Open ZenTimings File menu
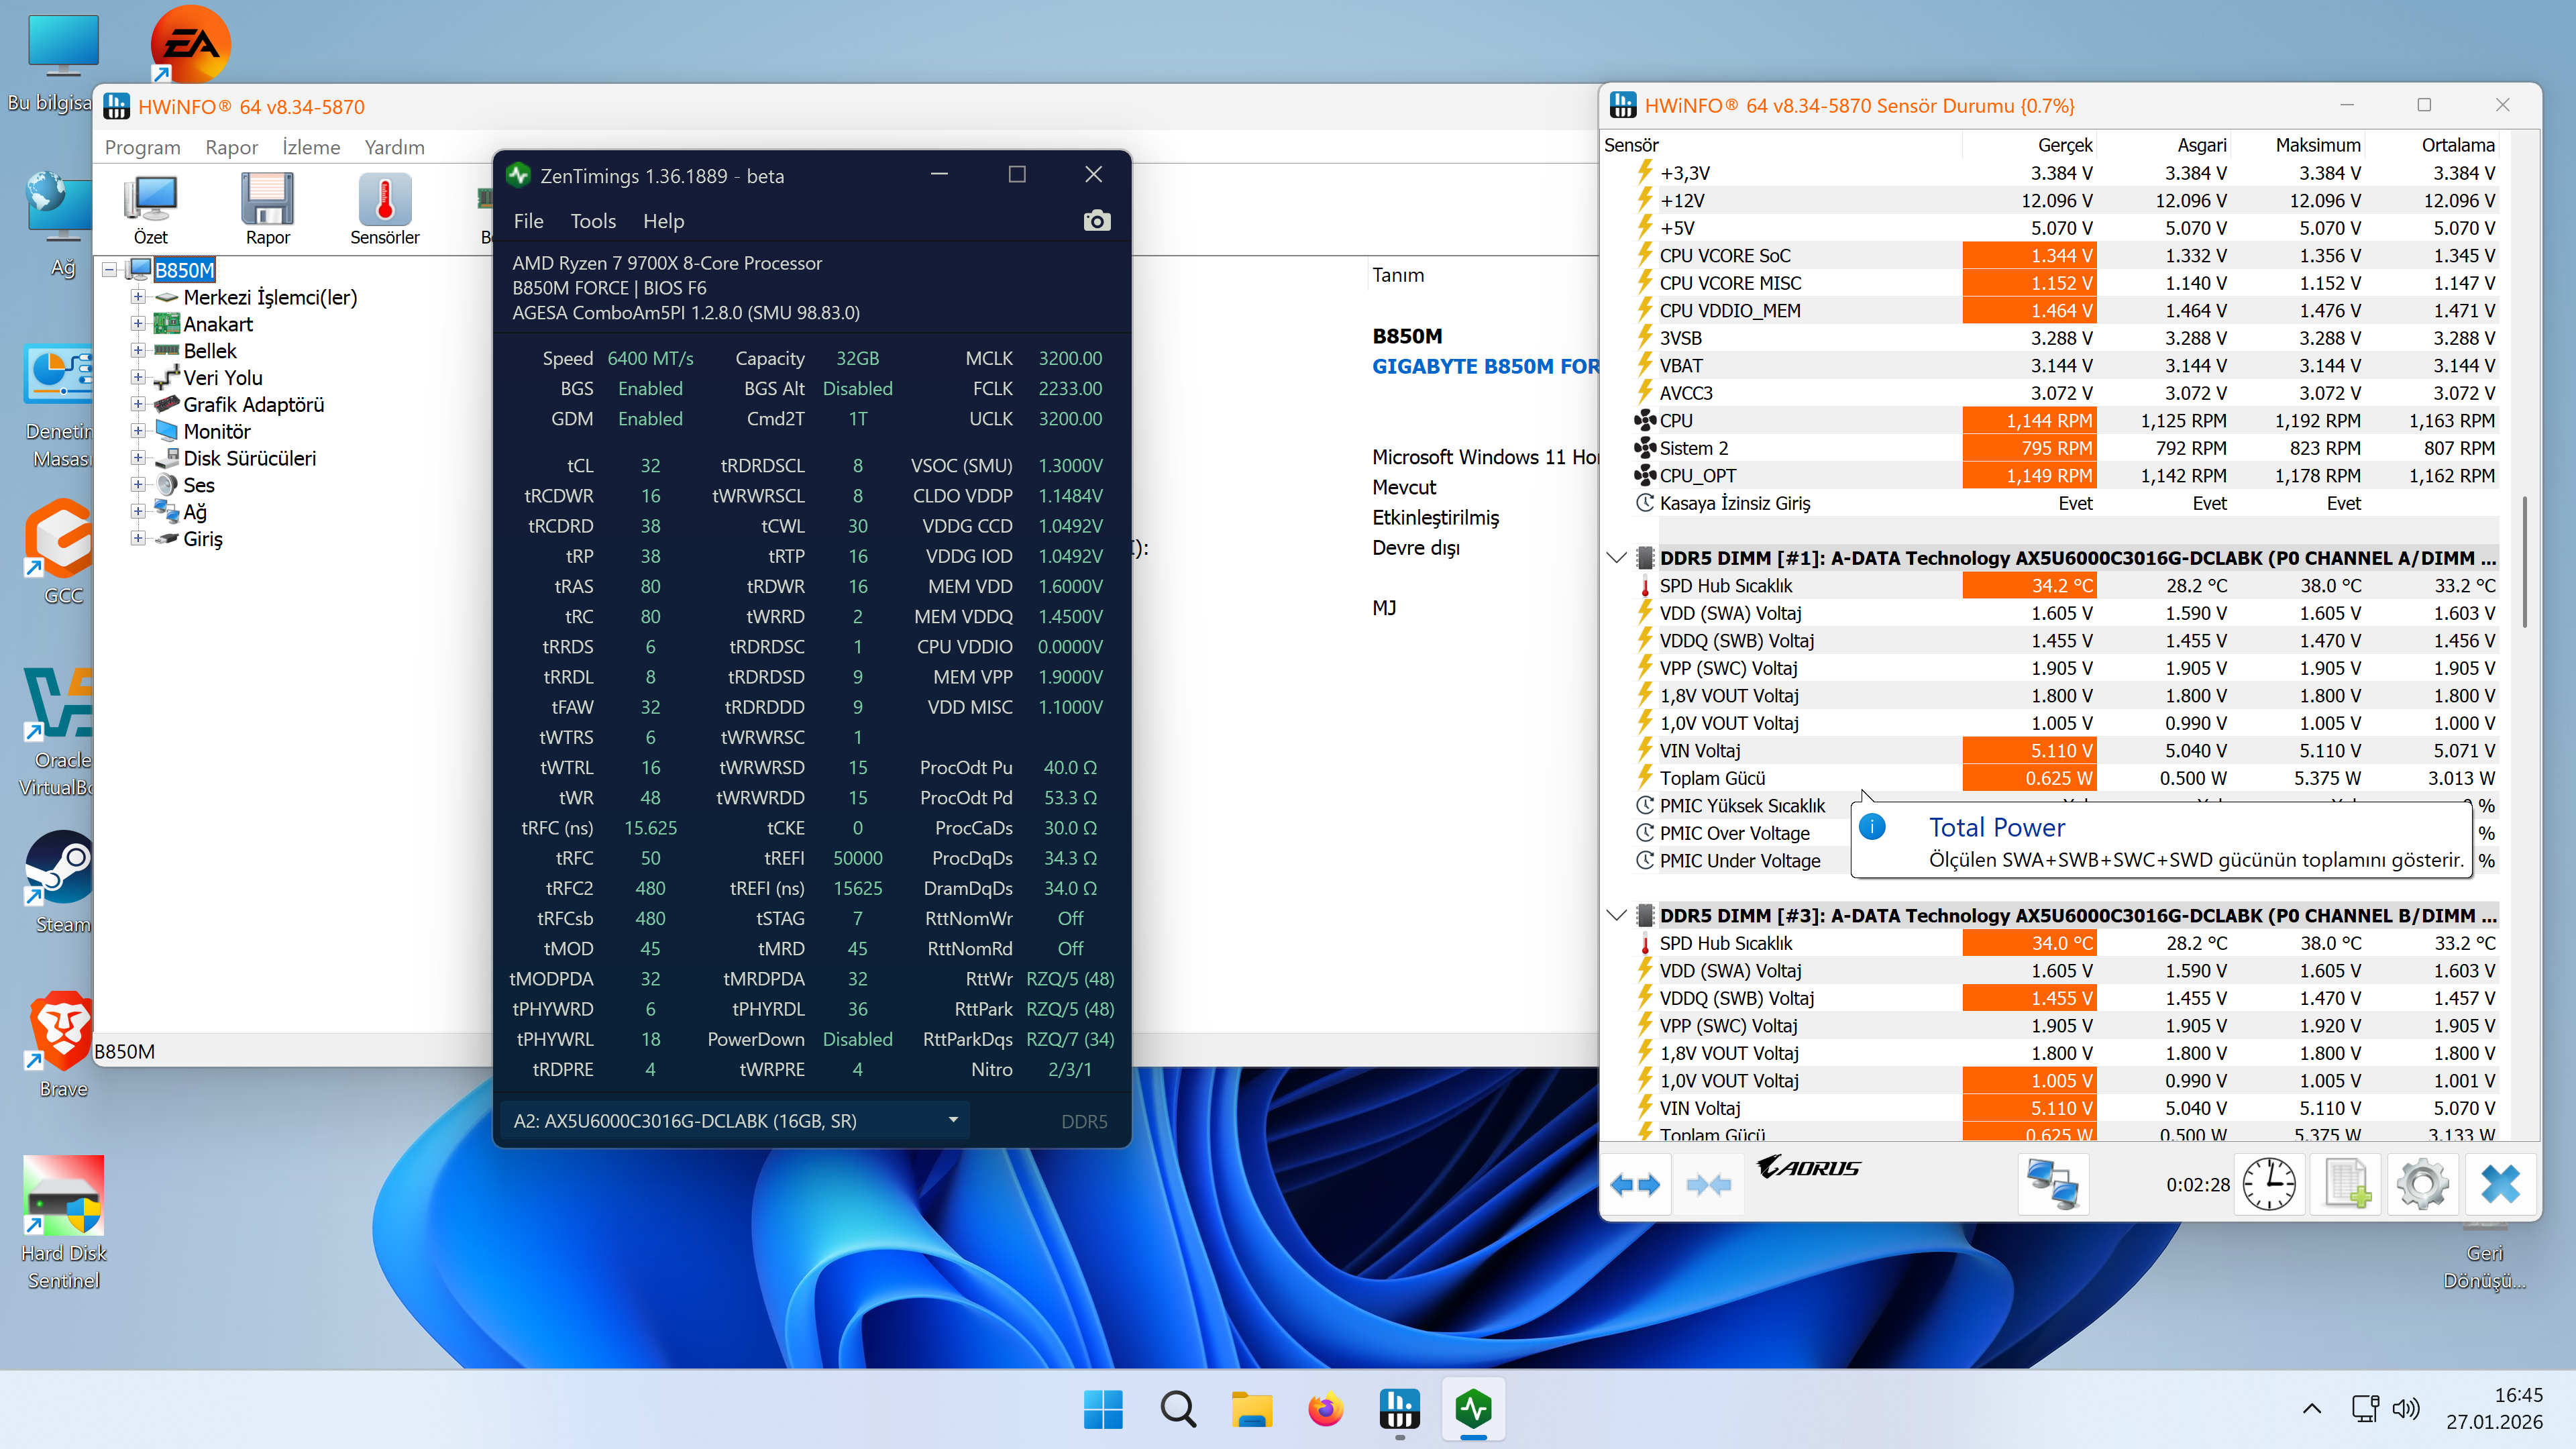This screenshot has width=2576, height=1449. click(x=528, y=221)
